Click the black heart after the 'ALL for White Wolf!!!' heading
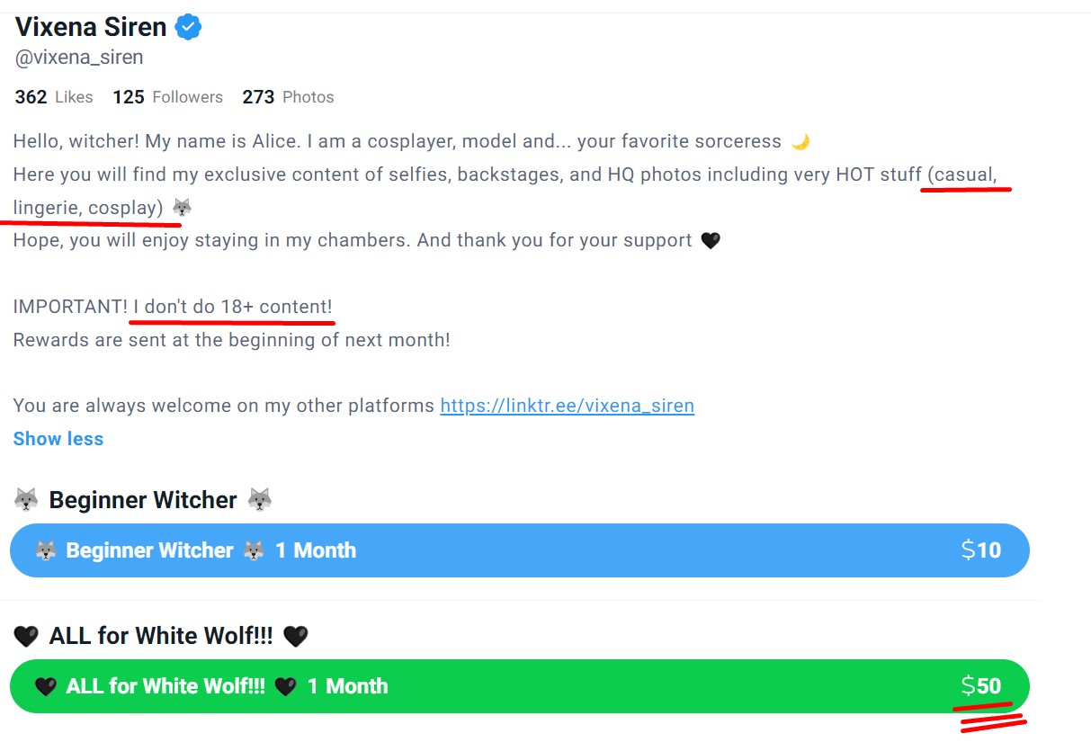Screen dimensions: 1091x742 click(x=295, y=637)
